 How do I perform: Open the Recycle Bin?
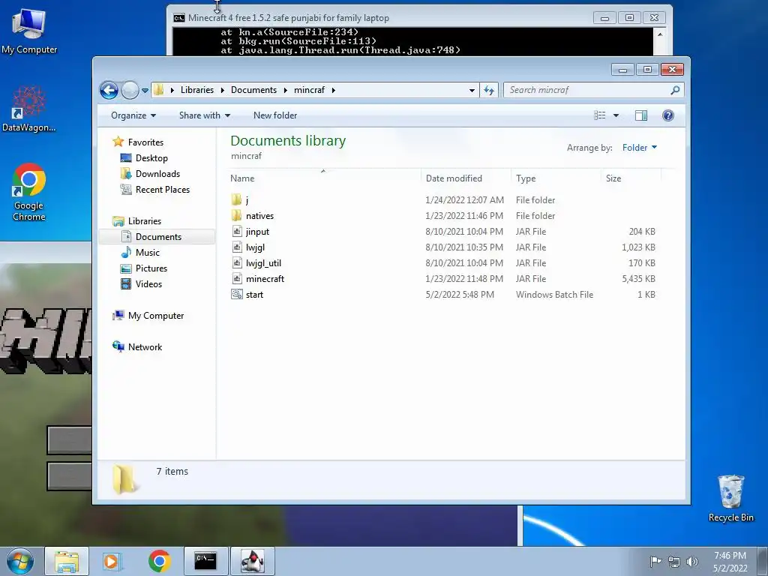pyautogui.click(x=730, y=498)
